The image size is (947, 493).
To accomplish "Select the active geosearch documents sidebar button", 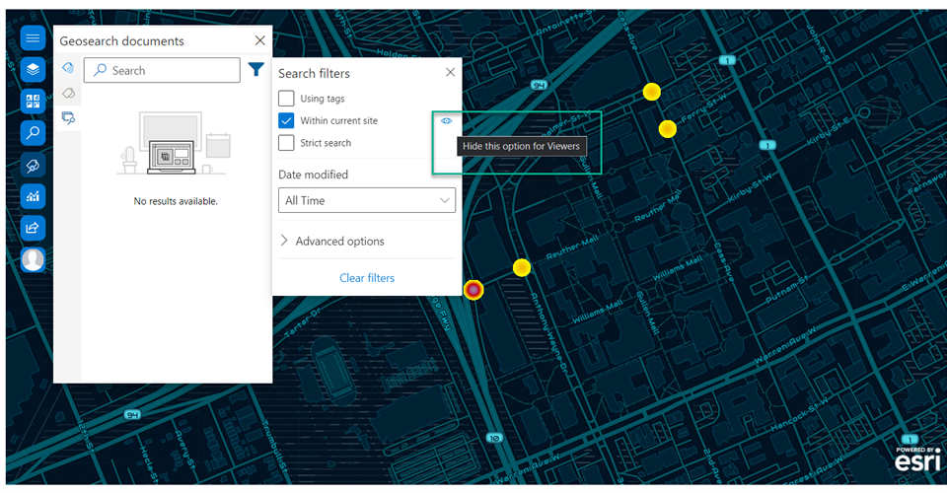I will (x=33, y=164).
